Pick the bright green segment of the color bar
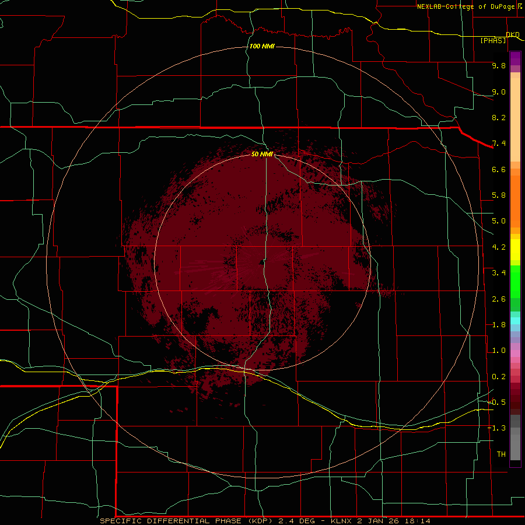The height and width of the screenshot is (525, 525). click(515, 282)
